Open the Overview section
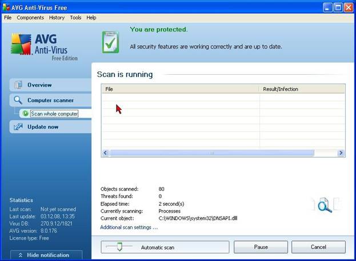Screen dimensions: 356x261 (50, 85)
